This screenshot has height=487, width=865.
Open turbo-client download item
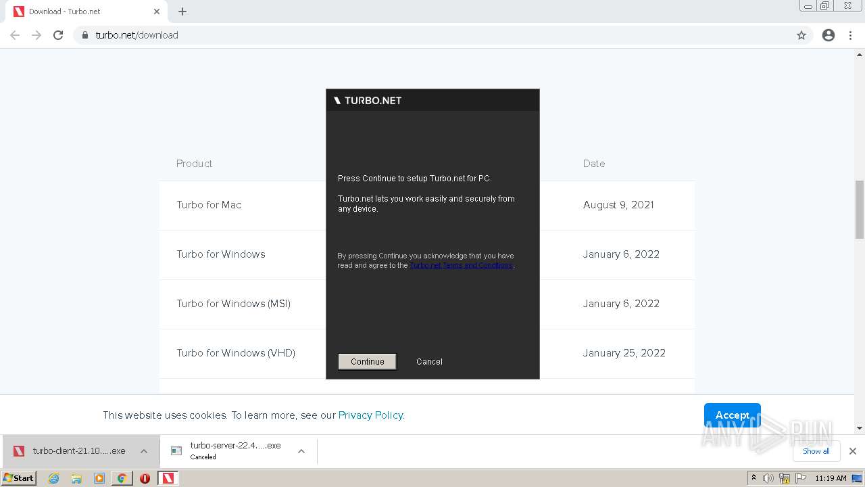point(70,451)
